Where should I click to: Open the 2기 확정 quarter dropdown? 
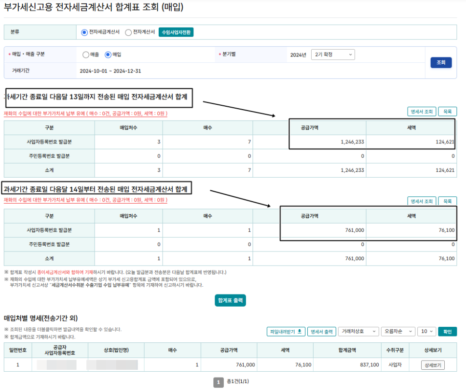[x=333, y=55]
